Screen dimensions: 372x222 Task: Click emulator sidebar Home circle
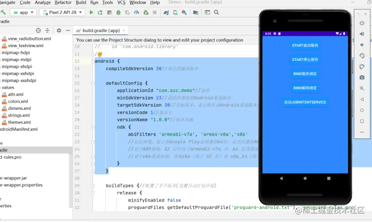click(362, 110)
